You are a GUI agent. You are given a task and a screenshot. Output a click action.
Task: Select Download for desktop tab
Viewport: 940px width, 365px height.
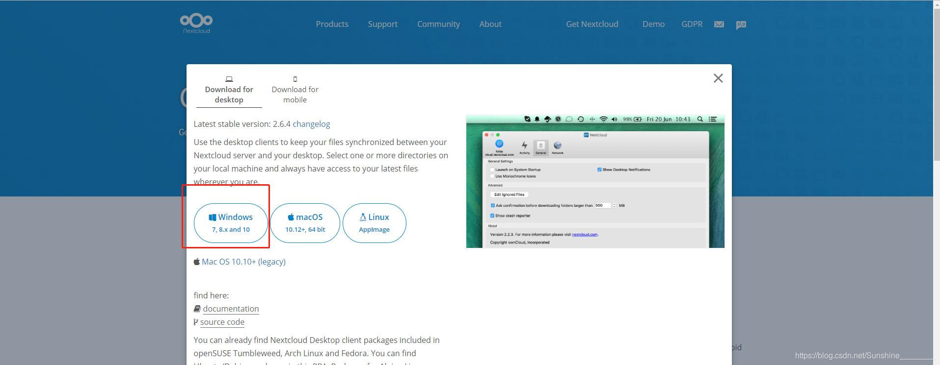[x=229, y=90]
